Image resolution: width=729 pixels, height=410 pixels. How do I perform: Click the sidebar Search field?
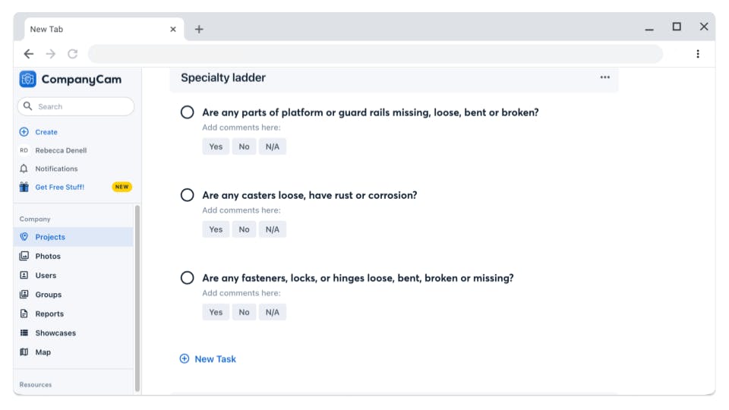pyautogui.click(x=76, y=107)
